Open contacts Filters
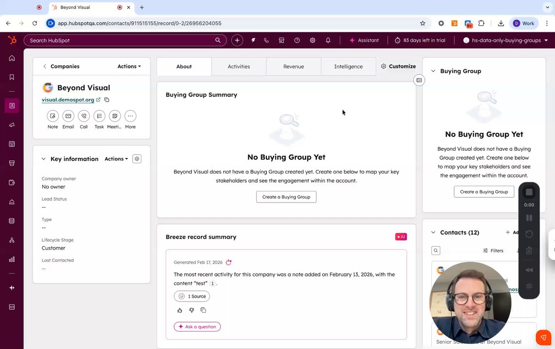The image size is (555, 349). pyautogui.click(x=493, y=251)
